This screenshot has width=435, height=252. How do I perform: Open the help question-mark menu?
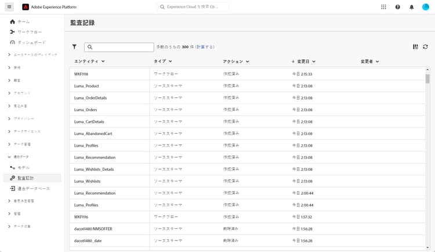pyautogui.click(x=397, y=7)
